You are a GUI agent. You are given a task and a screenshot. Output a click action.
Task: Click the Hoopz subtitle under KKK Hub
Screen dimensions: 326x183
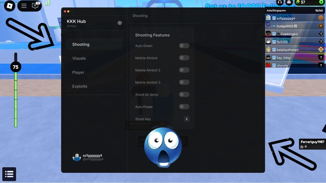(x=72, y=26)
